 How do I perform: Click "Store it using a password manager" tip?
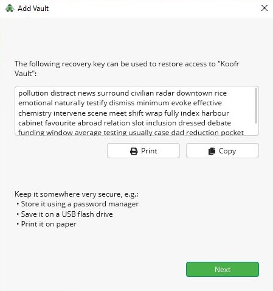pyautogui.click(x=80, y=204)
